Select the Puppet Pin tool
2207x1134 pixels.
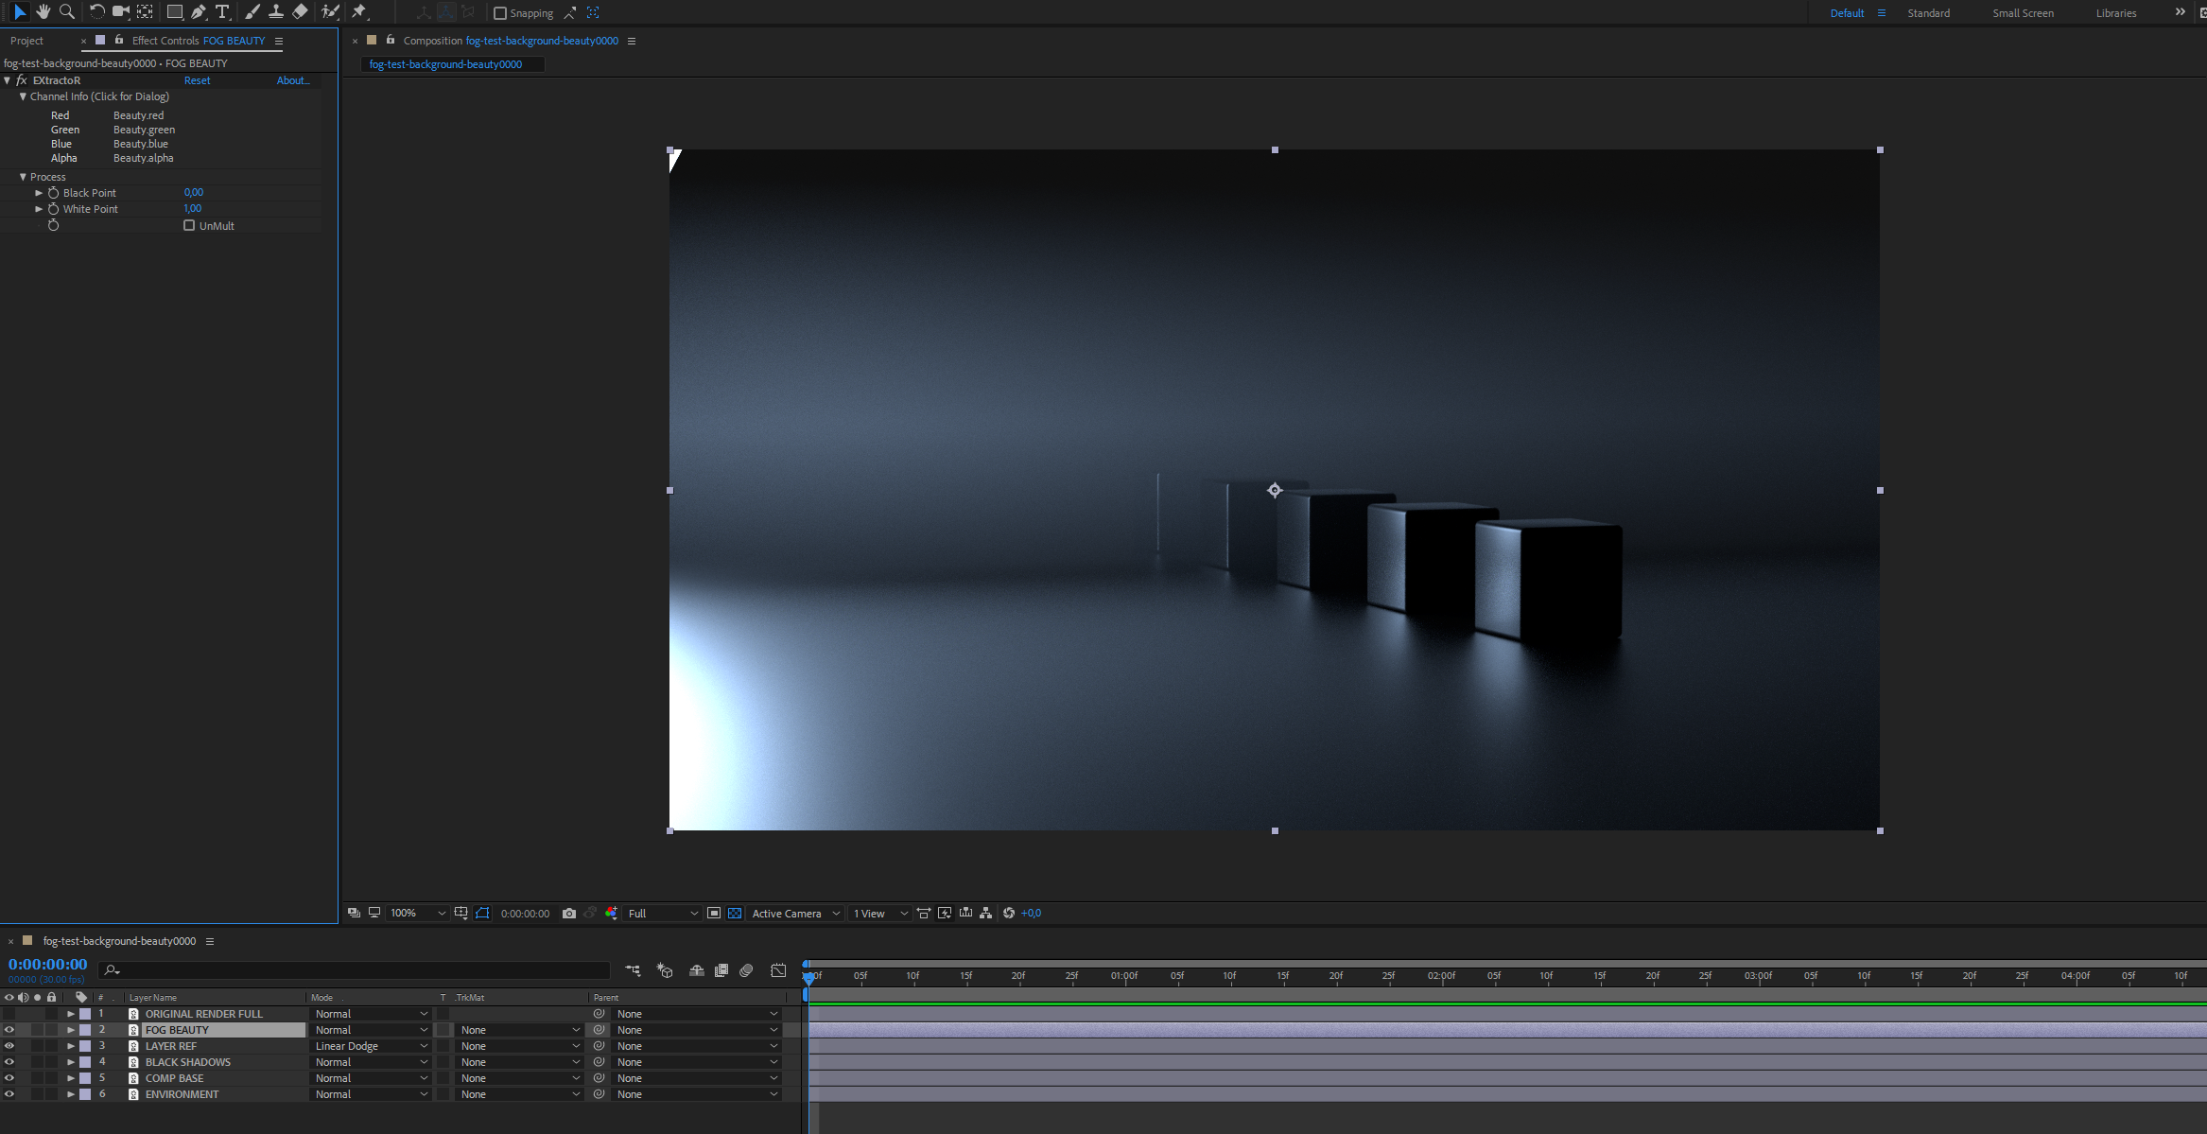pos(358,11)
